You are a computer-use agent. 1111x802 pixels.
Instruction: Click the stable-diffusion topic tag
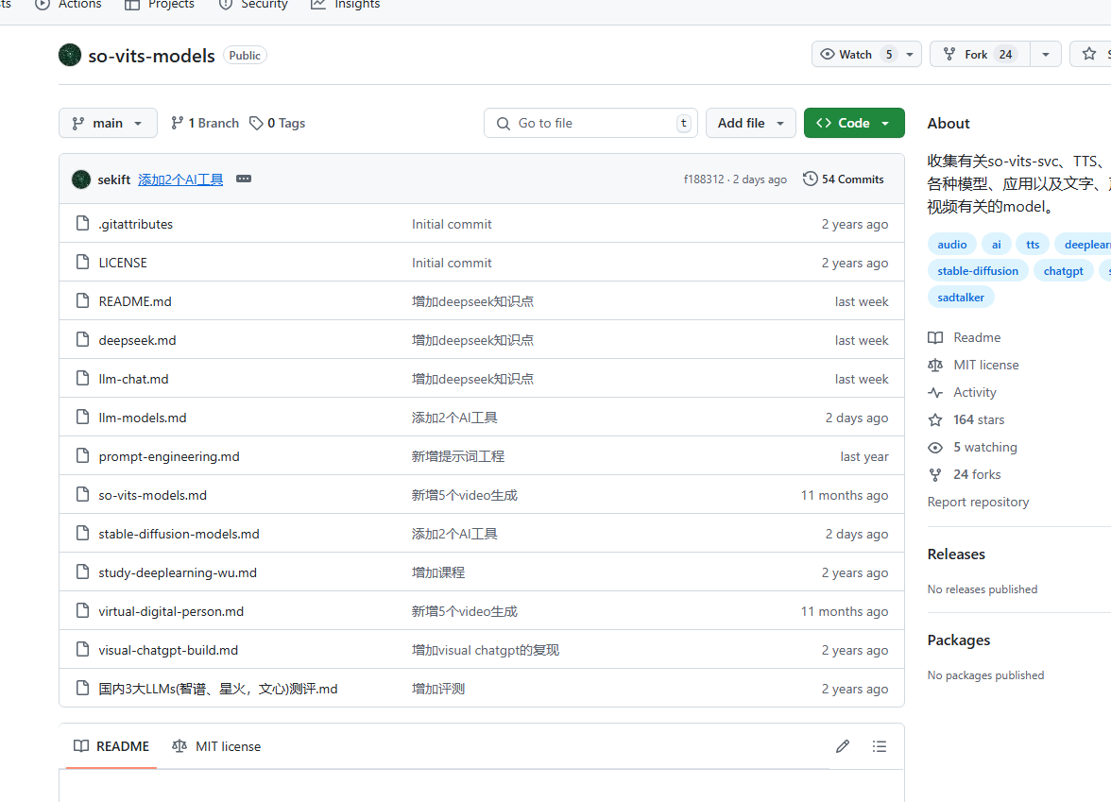pyautogui.click(x=978, y=270)
